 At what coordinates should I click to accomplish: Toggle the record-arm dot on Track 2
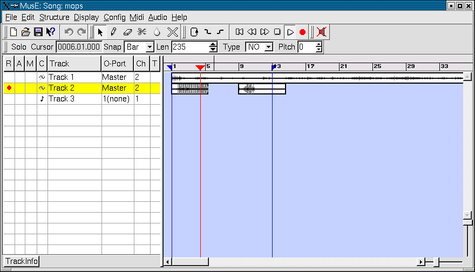pos(9,88)
